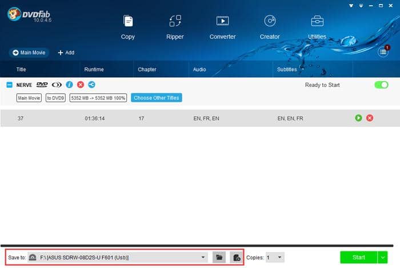This screenshot has width=400, height=268.
Task: Click the DVD disc type icon
Action: pos(42,85)
